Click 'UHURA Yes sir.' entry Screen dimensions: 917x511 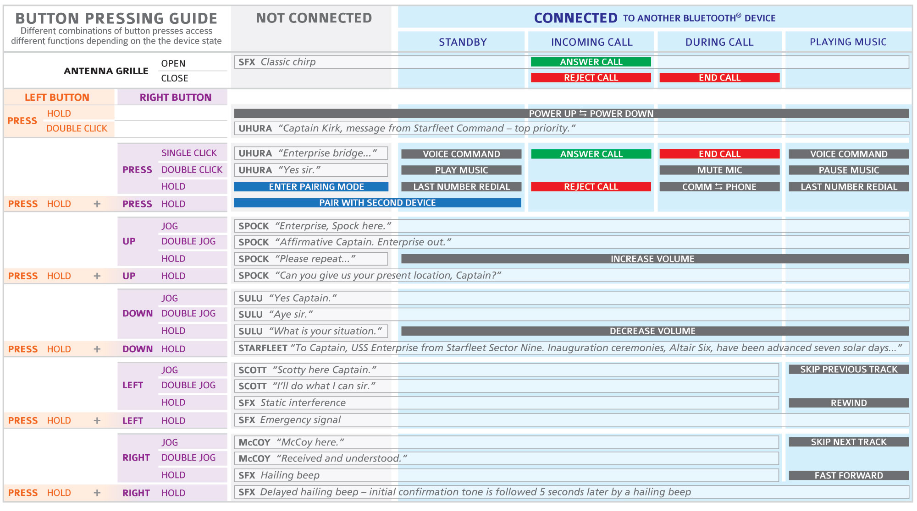[x=311, y=170]
